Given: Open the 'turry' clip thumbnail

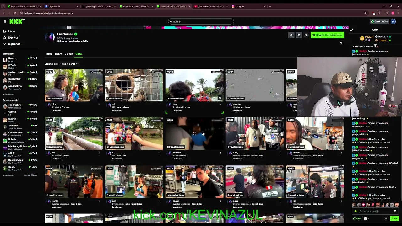Looking at the screenshot, I should pyautogui.click(x=255, y=133).
